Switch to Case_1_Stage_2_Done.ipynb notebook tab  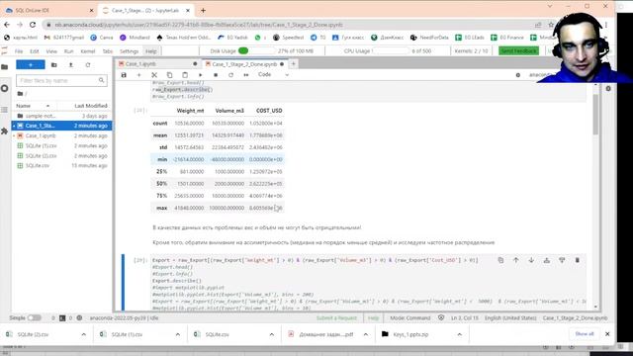244,63
